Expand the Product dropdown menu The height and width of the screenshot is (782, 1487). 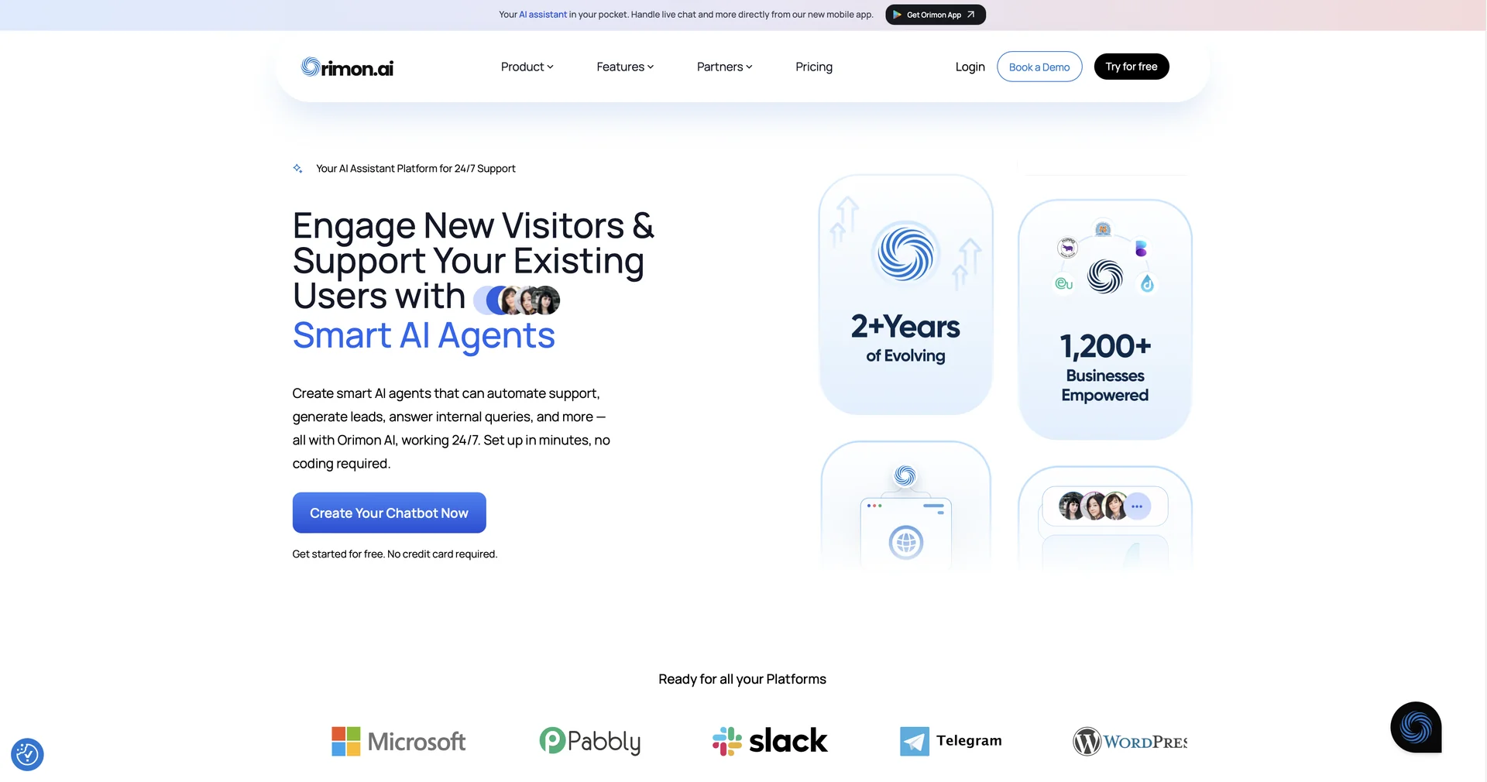click(x=527, y=67)
